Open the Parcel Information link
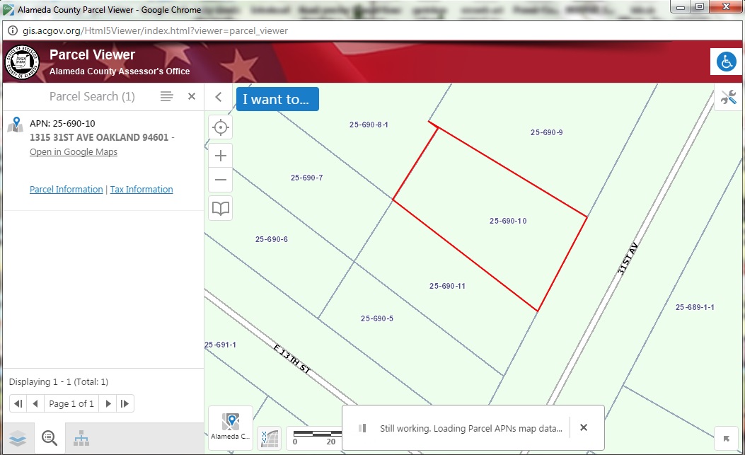The width and height of the screenshot is (745, 455). pyautogui.click(x=66, y=189)
